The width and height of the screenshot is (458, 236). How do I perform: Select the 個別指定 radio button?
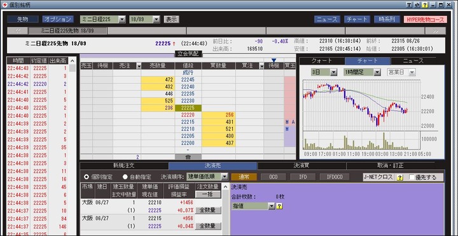pos(87,177)
